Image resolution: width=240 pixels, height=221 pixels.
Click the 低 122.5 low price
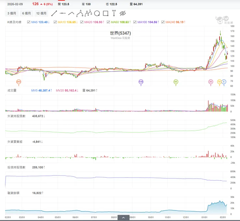(x=112, y=4)
